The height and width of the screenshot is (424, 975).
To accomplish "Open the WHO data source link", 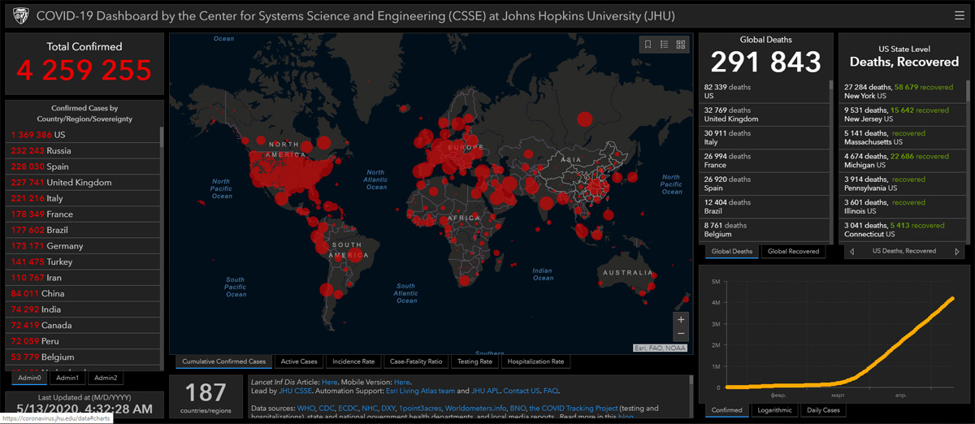I will point(306,408).
